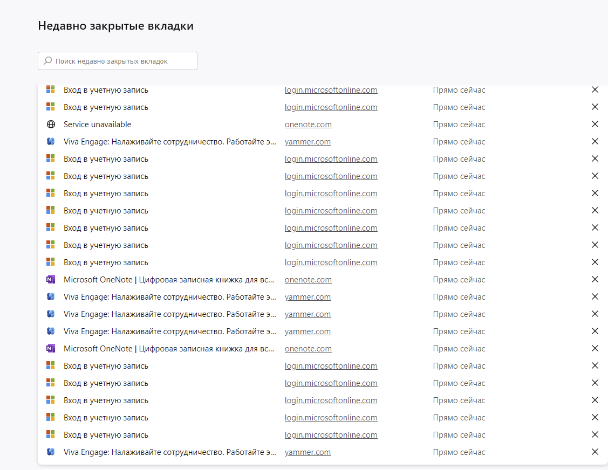Open login.microsoftonline.com link directly above bottom Viva row
Viewport: 608px width, 470px height.
click(331, 435)
